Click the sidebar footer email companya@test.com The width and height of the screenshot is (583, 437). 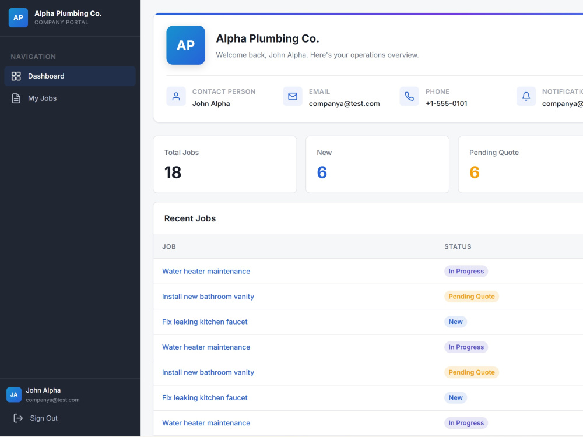coord(52,400)
